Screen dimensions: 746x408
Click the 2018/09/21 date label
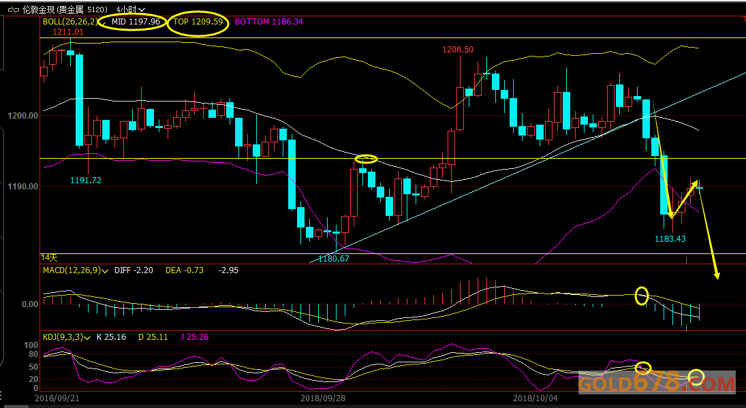(57, 398)
